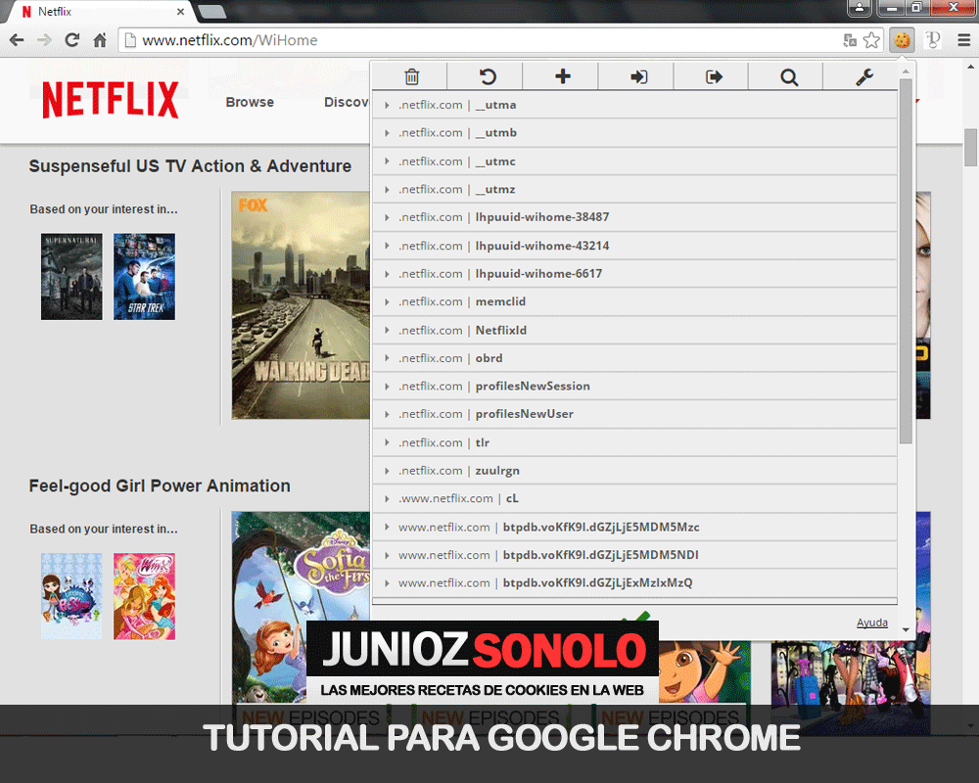Click 'Suspenseful US TV Action & Adventure' heading
Viewport: 979px width, 783px height.
point(191,166)
